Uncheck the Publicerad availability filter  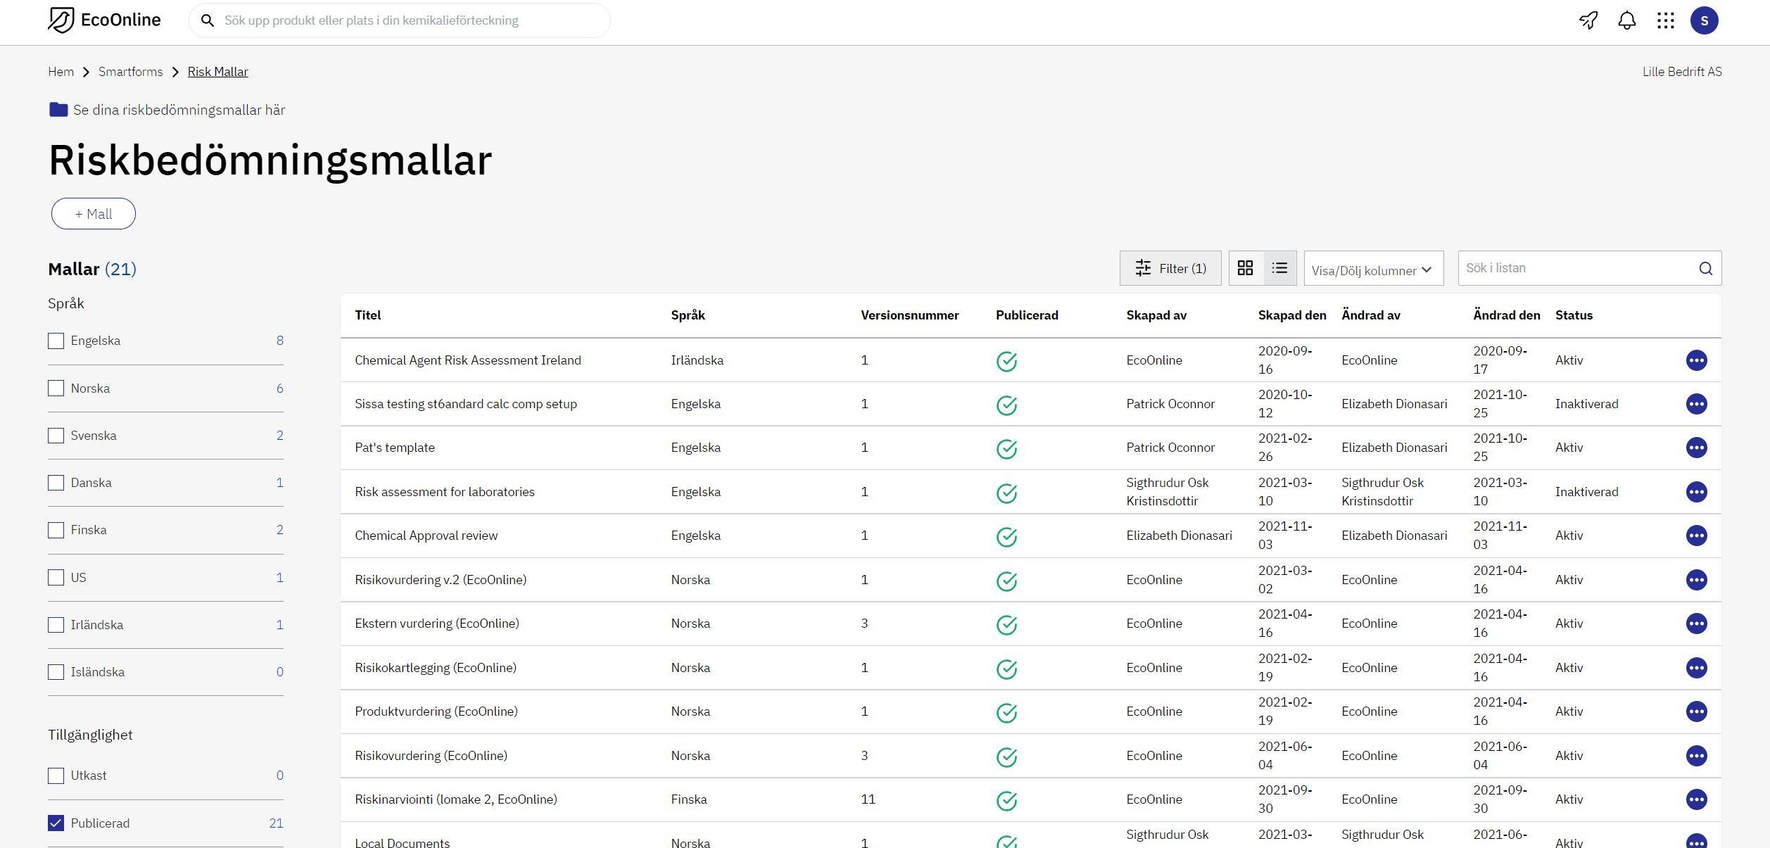(56, 823)
